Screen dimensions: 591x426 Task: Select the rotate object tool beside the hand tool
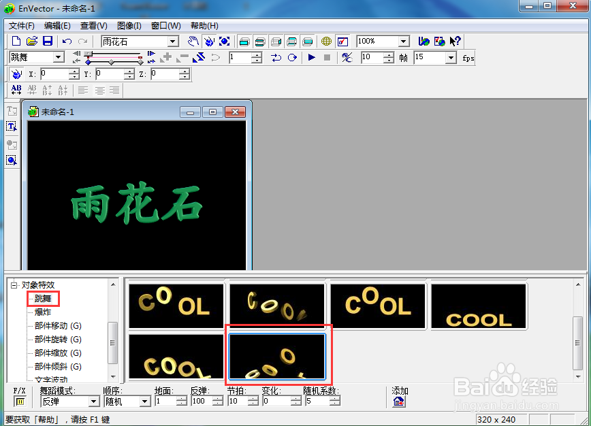[x=209, y=41]
